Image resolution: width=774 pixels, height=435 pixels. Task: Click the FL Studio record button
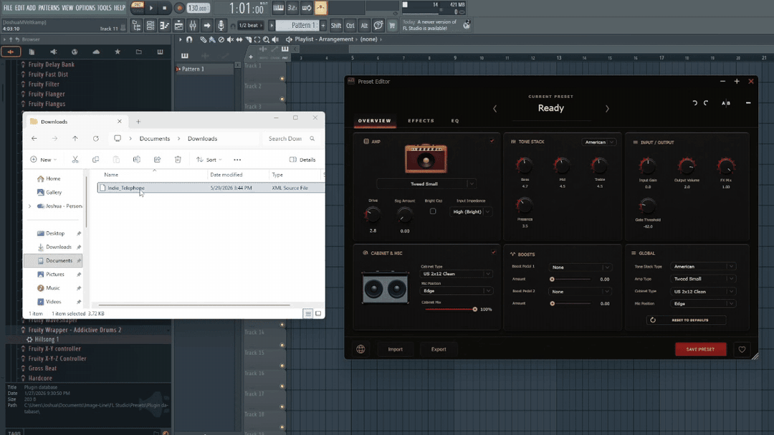pos(179,8)
